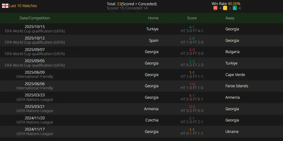The width and height of the screenshot is (283, 141).
Task: Click the green L losses badge
Action: coord(235,8)
